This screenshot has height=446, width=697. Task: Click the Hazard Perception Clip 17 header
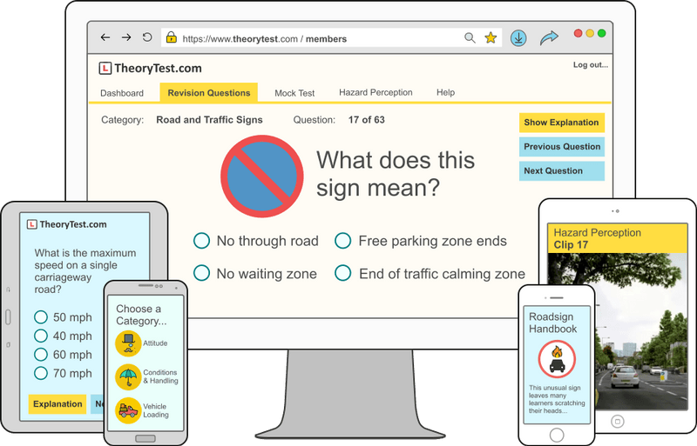pos(618,238)
